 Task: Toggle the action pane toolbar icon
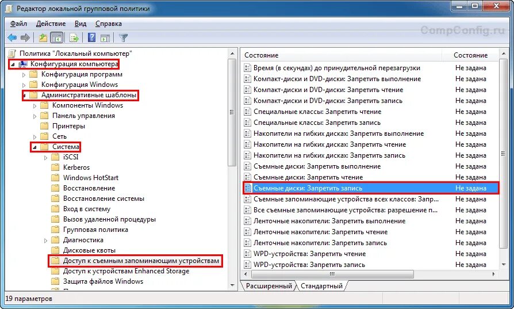click(105, 38)
